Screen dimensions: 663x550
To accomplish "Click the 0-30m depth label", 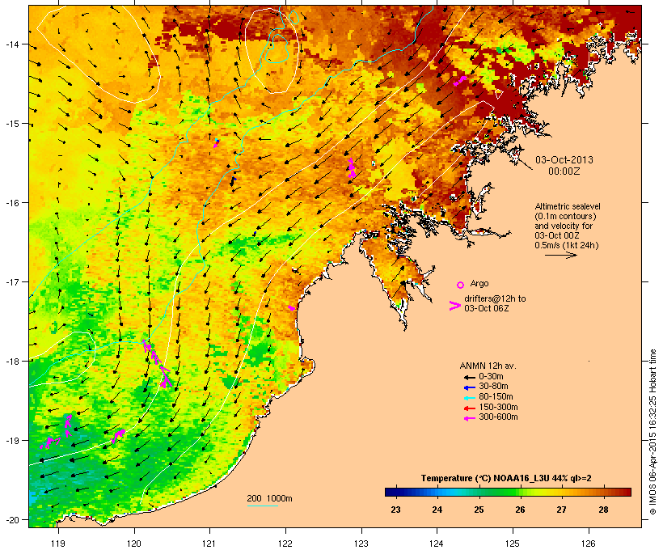I will point(491,377).
